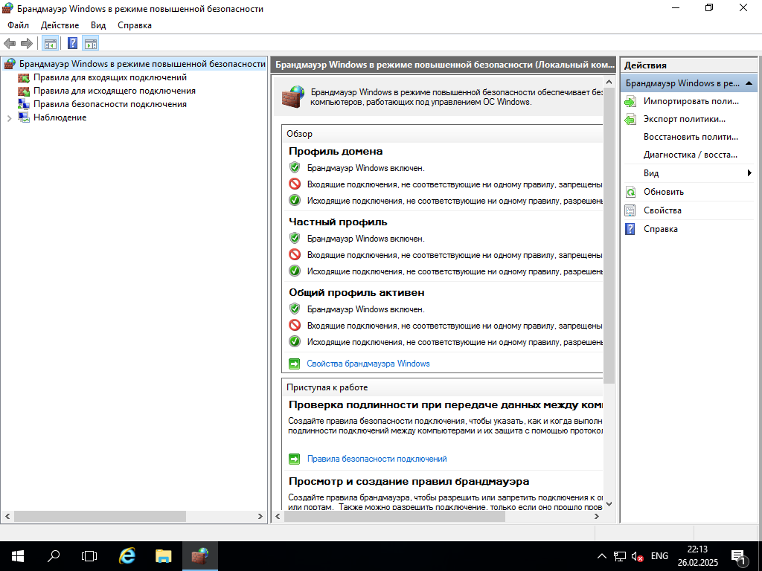The height and width of the screenshot is (571, 762).
Task: Click the muted volume tray icon
Action: click(x=637, y=556)
